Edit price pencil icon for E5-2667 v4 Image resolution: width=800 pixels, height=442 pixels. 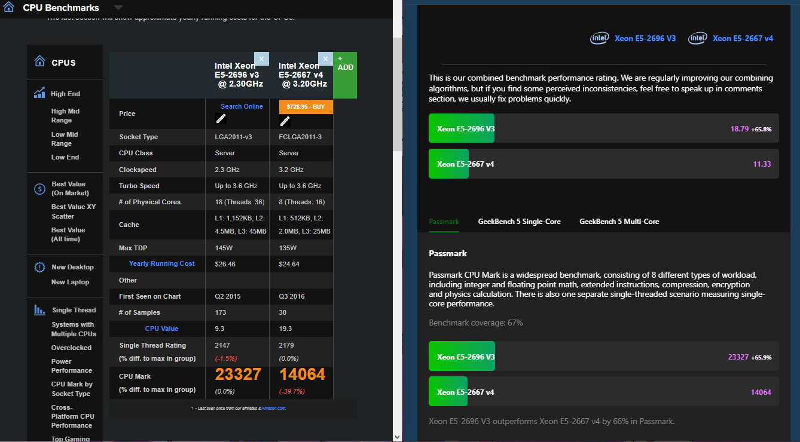coord(285,121)
